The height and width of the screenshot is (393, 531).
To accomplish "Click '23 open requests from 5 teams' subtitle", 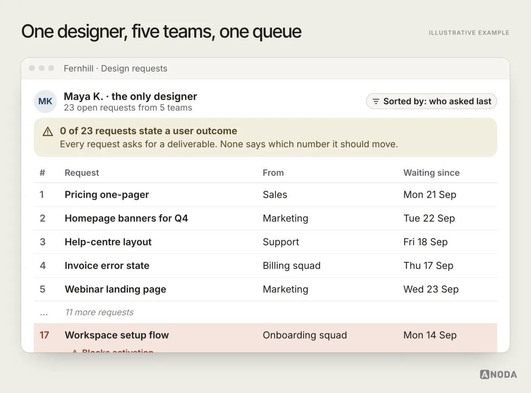I will click(x=128, y=108).
